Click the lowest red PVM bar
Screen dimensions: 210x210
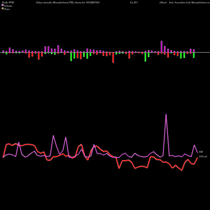[113, 58]
